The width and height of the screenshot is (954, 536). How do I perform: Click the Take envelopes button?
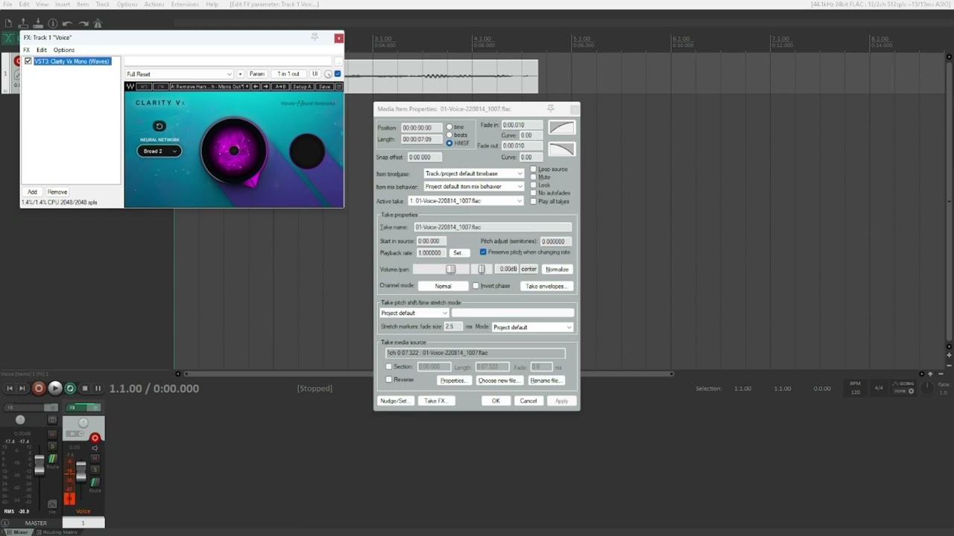pyautogui.click(x=546, y=286)
